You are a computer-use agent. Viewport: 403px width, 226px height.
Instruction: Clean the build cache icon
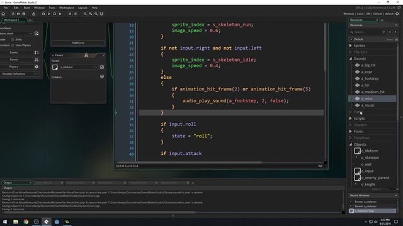coord(60,14)
